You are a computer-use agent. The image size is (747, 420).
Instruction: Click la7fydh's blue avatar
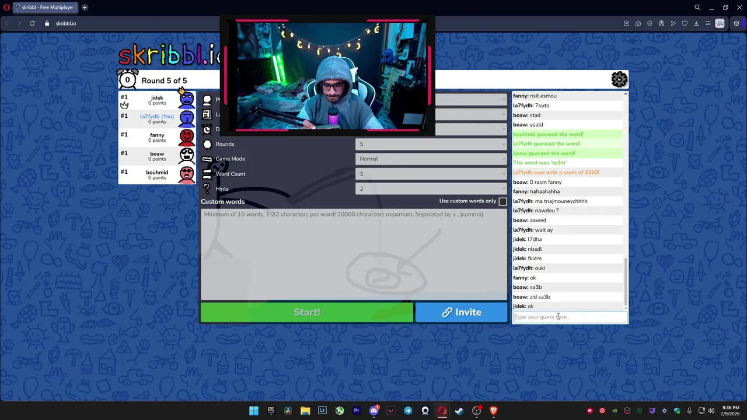tap(187, 118)
